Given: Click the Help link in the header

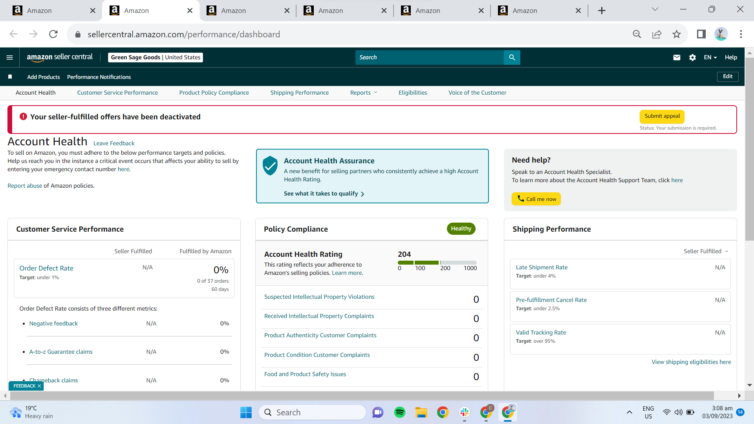Looking at the screenshot, I should [x=731, y=57].
